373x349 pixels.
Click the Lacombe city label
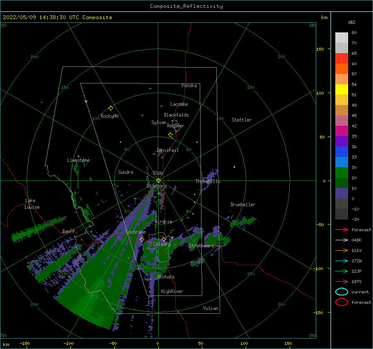[179, 104]
